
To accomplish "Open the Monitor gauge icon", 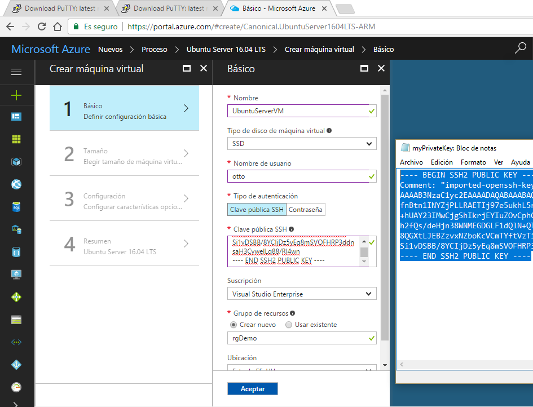I will [x=16, y=387].
